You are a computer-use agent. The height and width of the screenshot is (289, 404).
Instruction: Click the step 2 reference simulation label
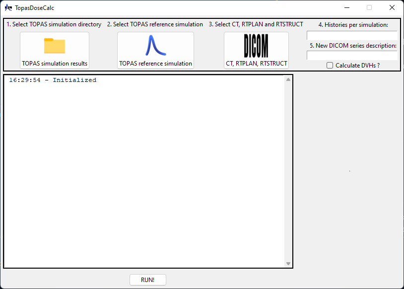[155, 24]
